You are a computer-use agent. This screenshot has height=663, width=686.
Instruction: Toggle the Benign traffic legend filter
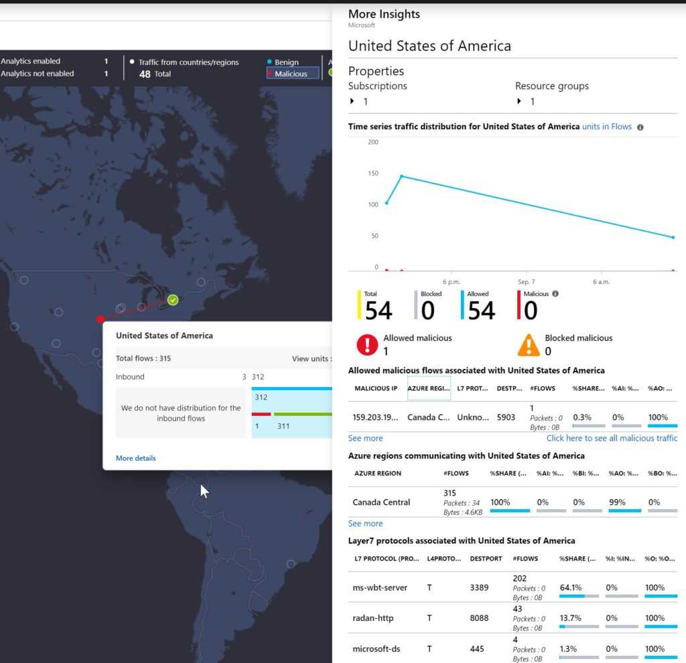click(283, 62)
